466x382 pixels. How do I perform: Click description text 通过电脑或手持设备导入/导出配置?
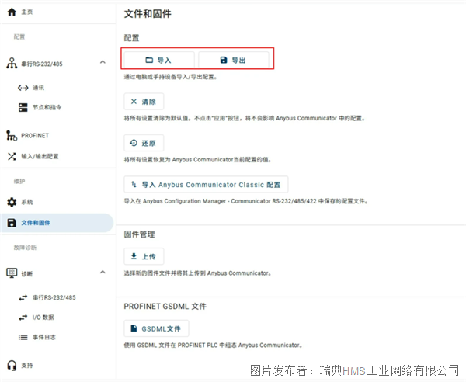pos(170,77)
